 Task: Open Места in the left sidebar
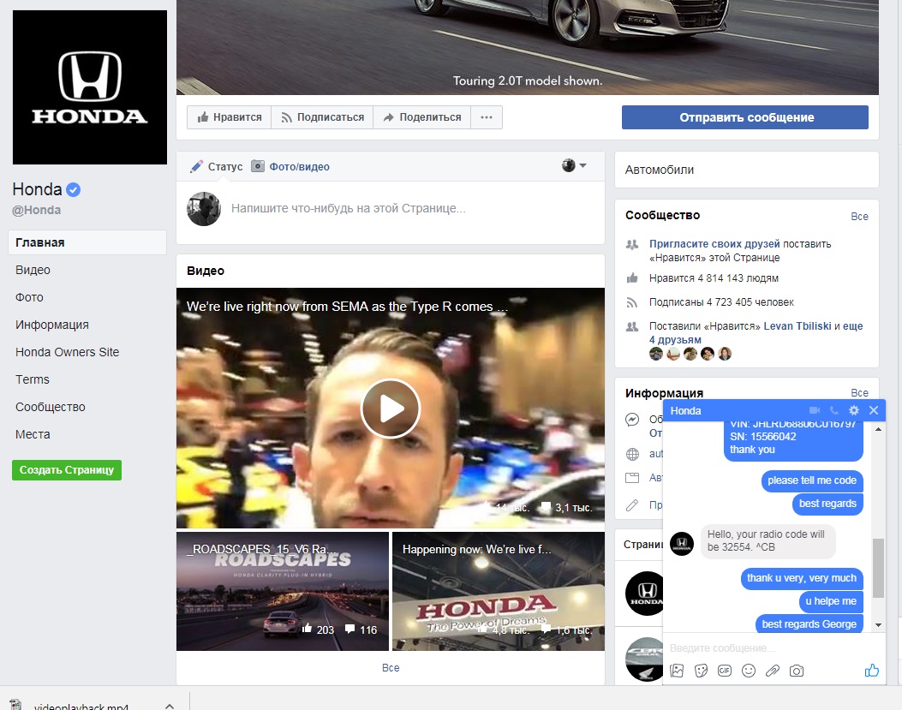(33, 434)
